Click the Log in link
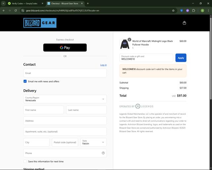Screen dimensions: 212x170 [x=103, y=65]
